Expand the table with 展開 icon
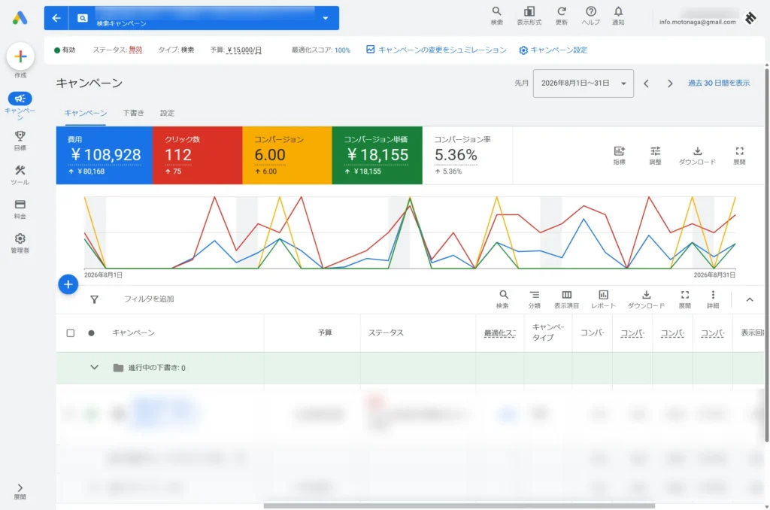This screenshot has height=510, width=770. pyautogui.click(x=684, y=299)
